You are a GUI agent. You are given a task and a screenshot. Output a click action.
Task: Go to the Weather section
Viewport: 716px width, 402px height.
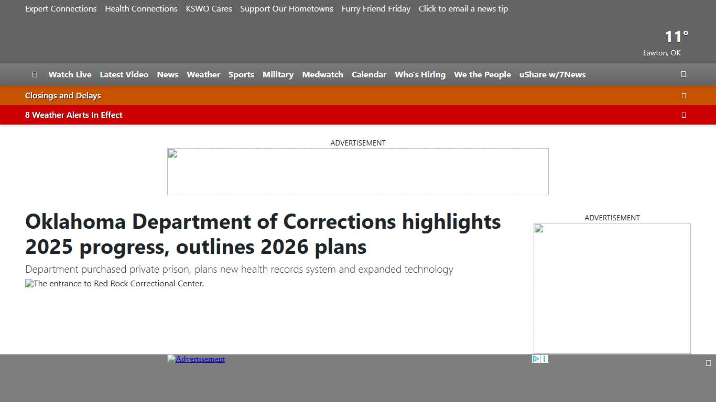tap(203, 74)
